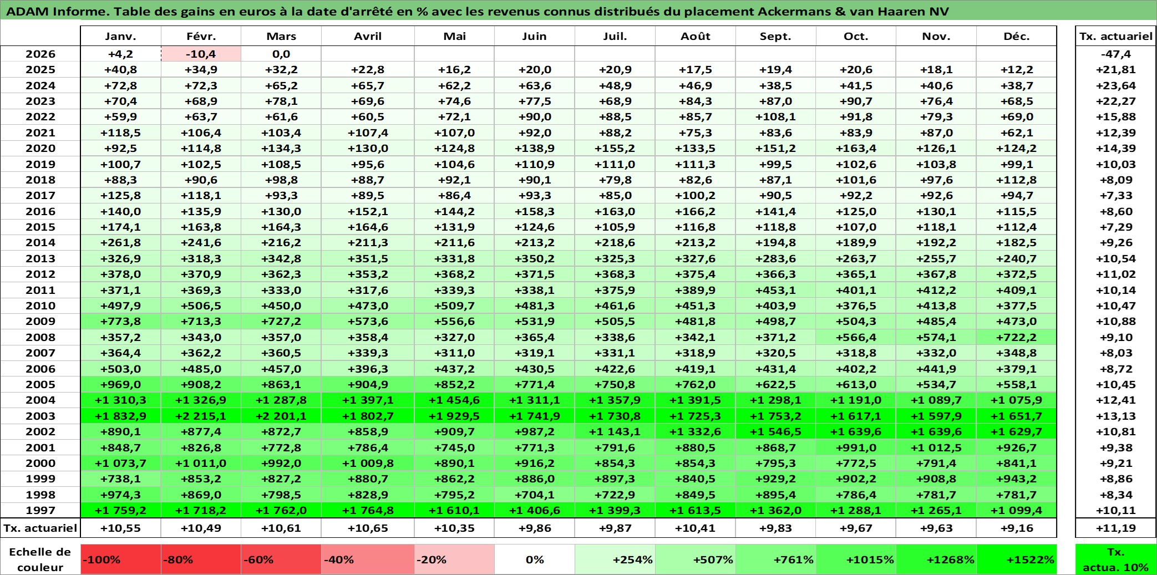Click the 'Sept.' column header
Screen dimensions: 1157x575
point(776,36)
